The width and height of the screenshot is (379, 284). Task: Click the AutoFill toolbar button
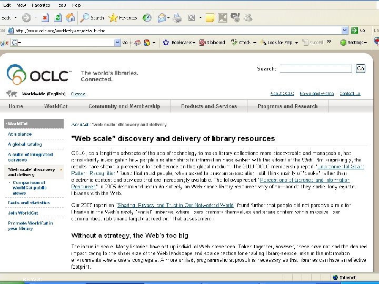click(x=313, y=43)
